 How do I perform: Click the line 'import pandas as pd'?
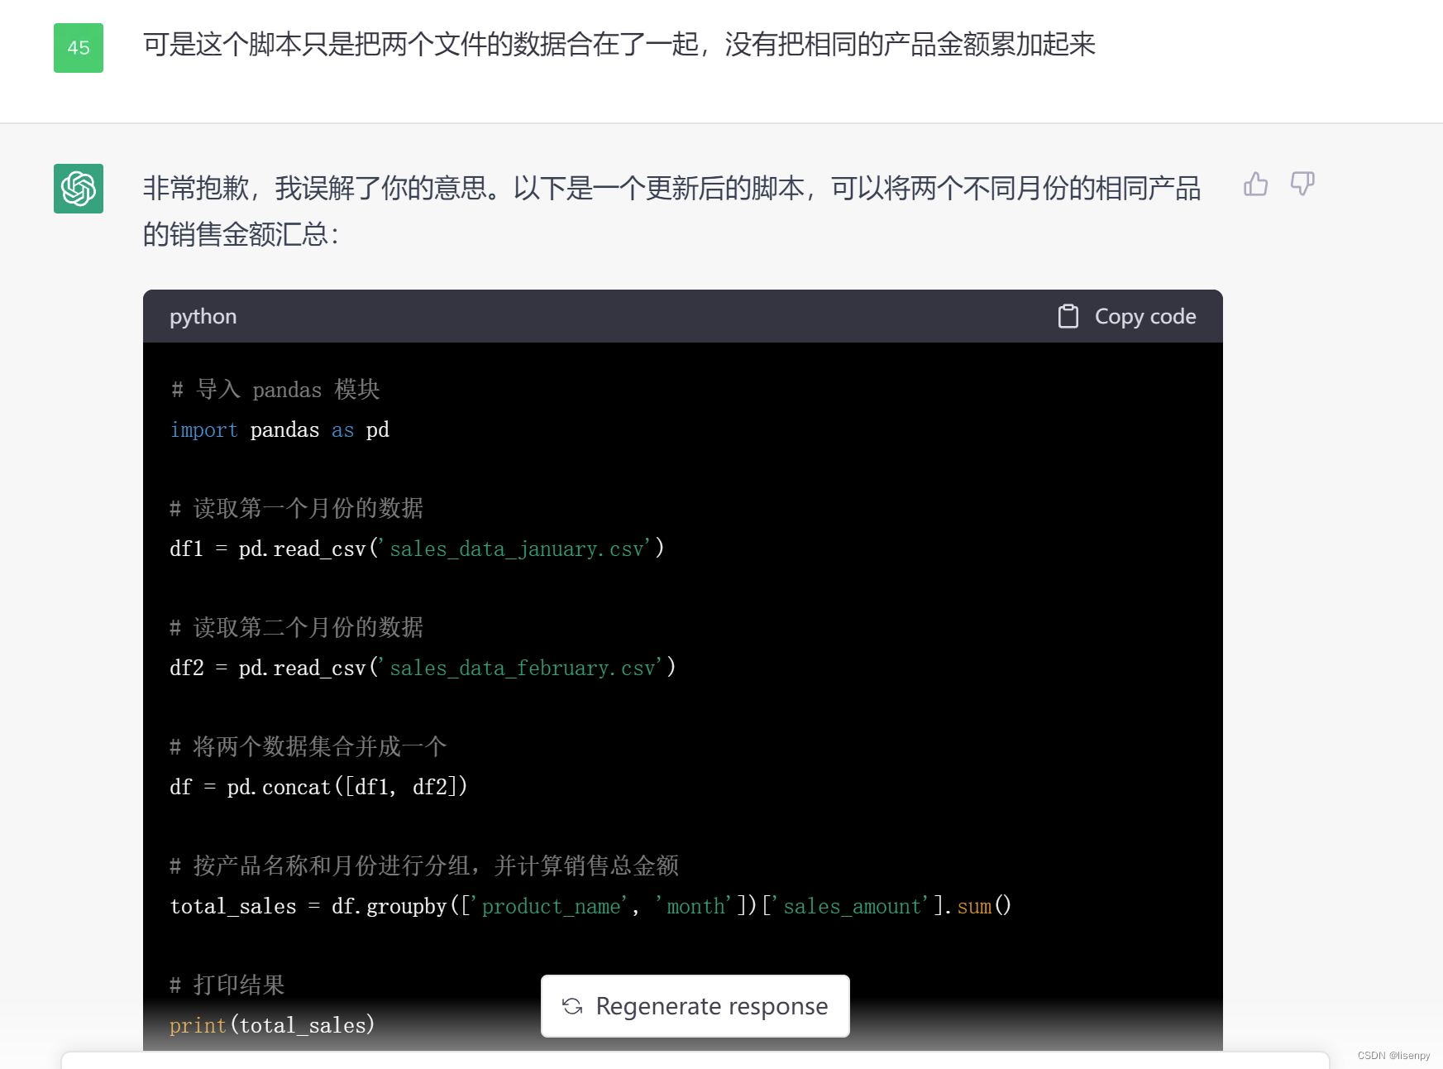[280, 430]
